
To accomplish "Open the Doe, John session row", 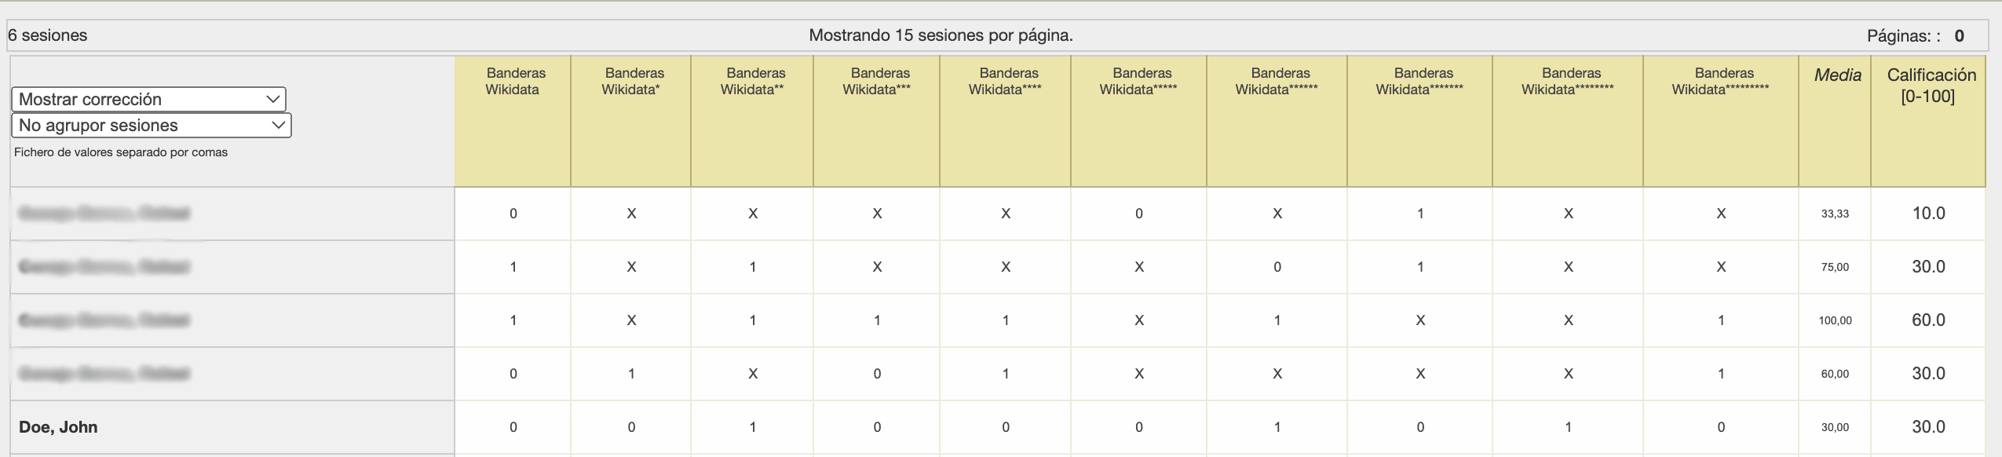I will pos(59,427).
